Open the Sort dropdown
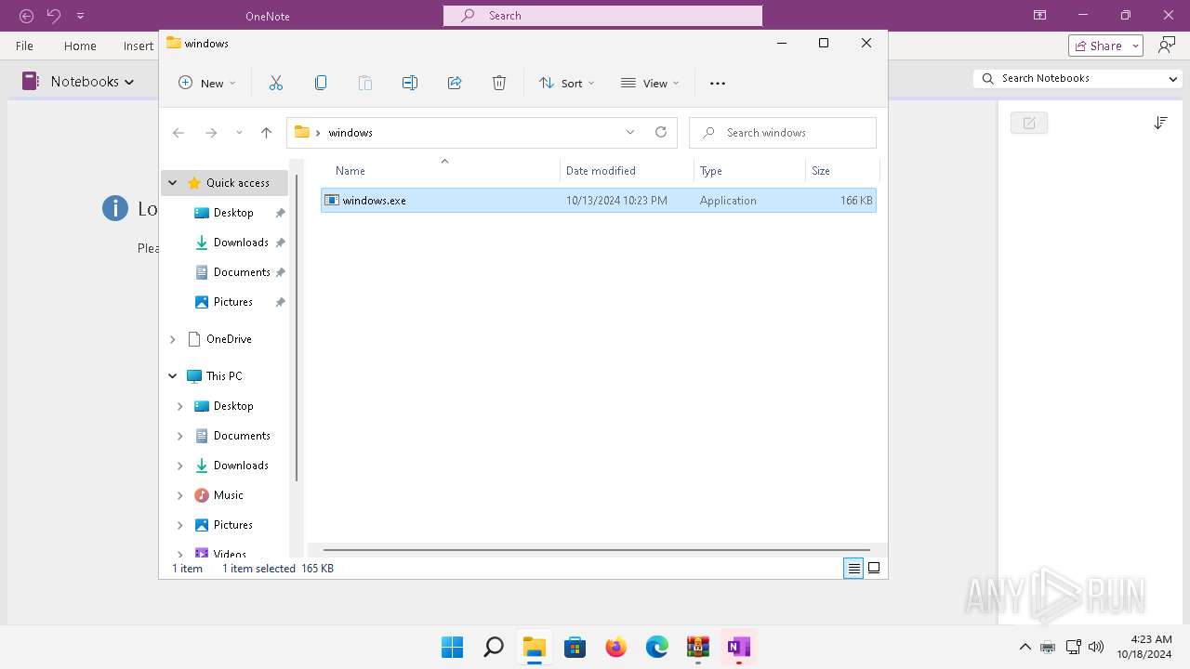Screen dimensions: 1190x669 point(566,83)
